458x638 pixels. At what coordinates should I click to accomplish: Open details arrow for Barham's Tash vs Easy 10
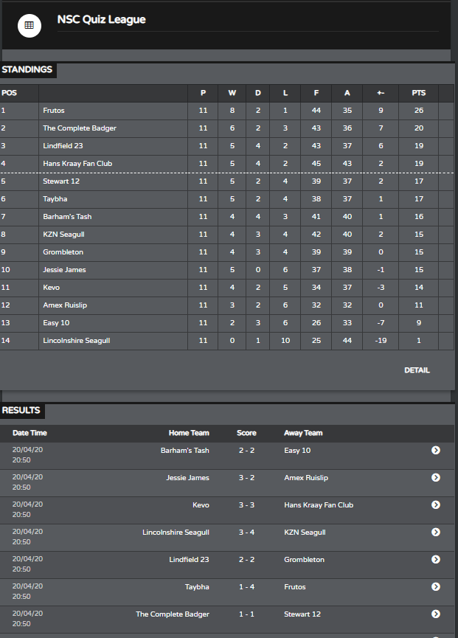(436, 450)
